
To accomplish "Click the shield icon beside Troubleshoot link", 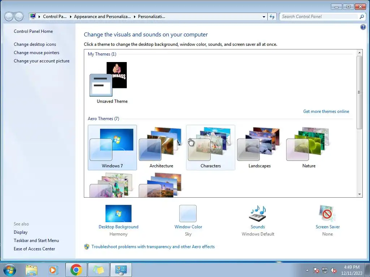I will point(87,247).
